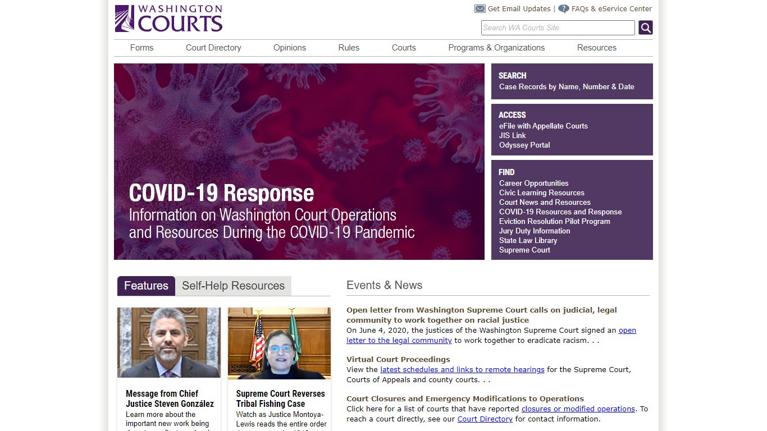The width and height of the screenshot is (767, 431).
Task: Open the Courts menu
Action: coord(404,48)
